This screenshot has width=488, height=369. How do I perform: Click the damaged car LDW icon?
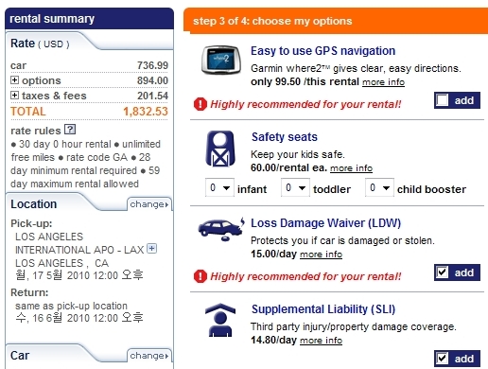tap(221, 229)
